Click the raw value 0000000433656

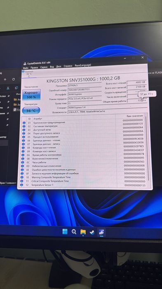pos(134,143)
